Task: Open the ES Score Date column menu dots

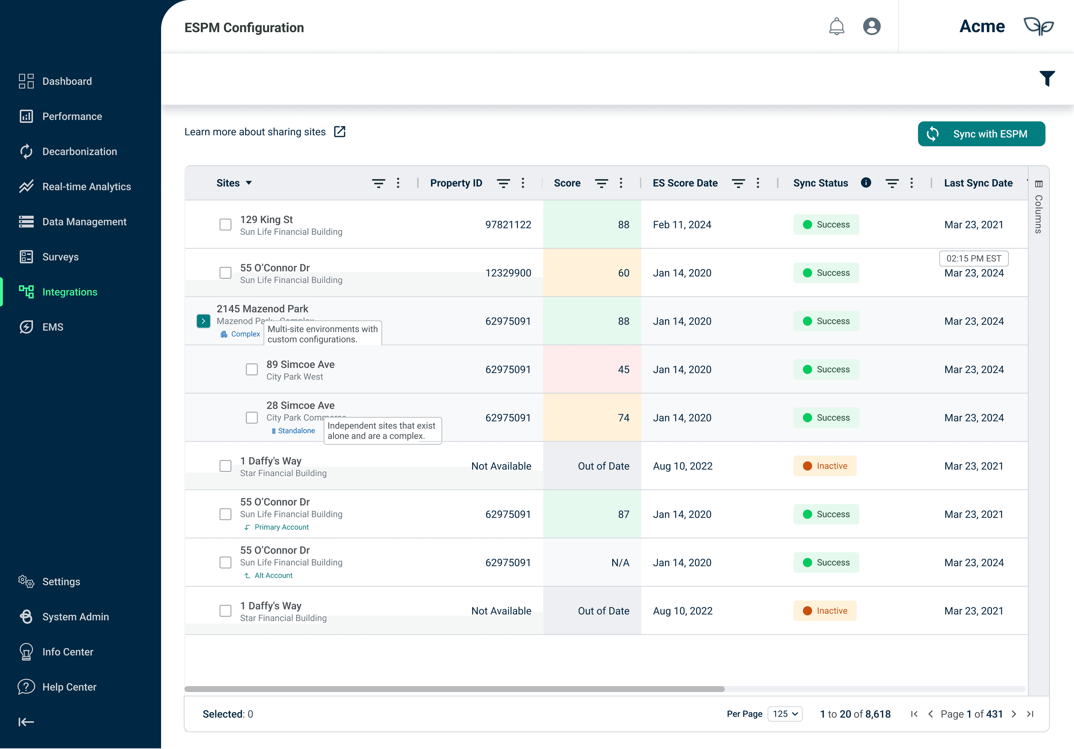Action: (758, 183)
